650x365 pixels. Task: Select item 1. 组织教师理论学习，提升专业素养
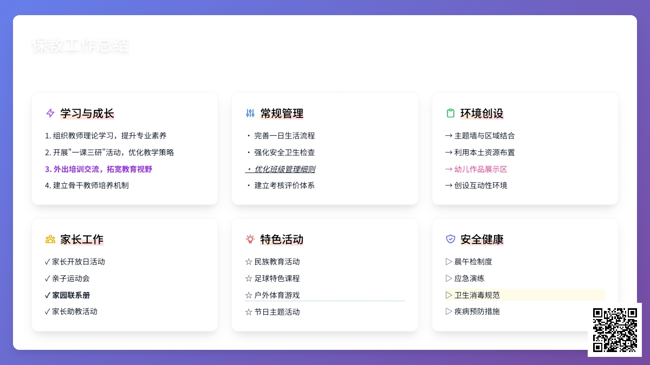pos(106,136)
